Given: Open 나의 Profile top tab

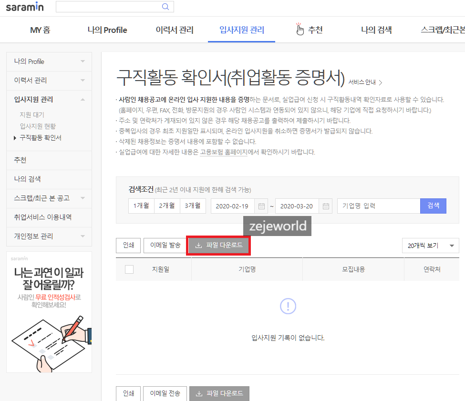Looking at the screenshot, I should tap(107, 30).
